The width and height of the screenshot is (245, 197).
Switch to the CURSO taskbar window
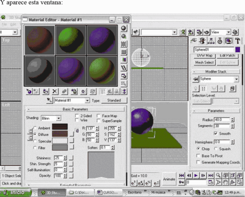click(109, 192)
